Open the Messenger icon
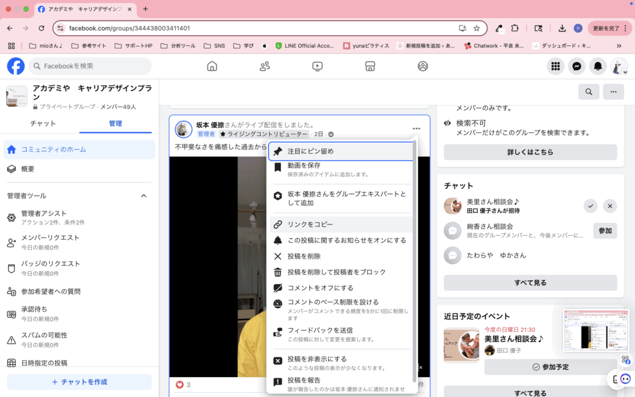 pos(576,66)
